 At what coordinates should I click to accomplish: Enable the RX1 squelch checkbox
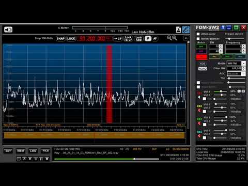(205, 99)
